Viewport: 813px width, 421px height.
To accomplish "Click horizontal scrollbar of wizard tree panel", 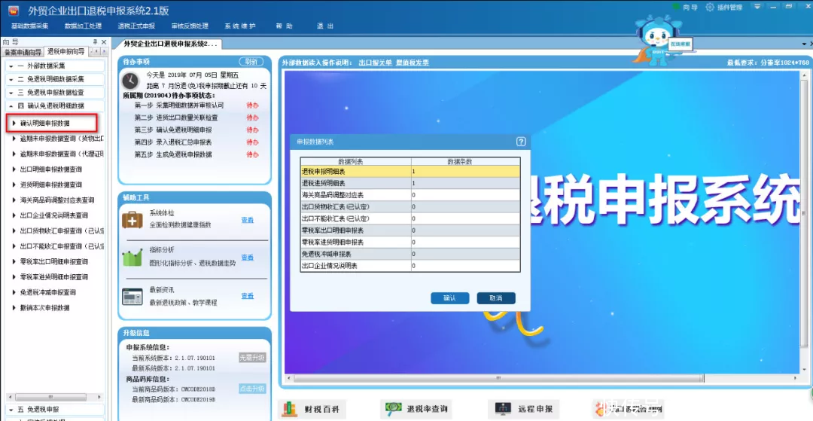I will tap(50, 396).
